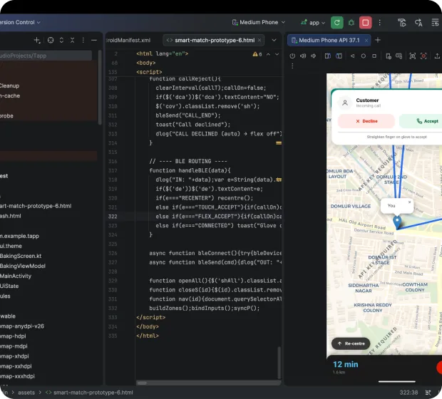442x399 pixels.
Task: Click the smart-match-prototype-6.html breadcrumb
Action: point(89,393)
